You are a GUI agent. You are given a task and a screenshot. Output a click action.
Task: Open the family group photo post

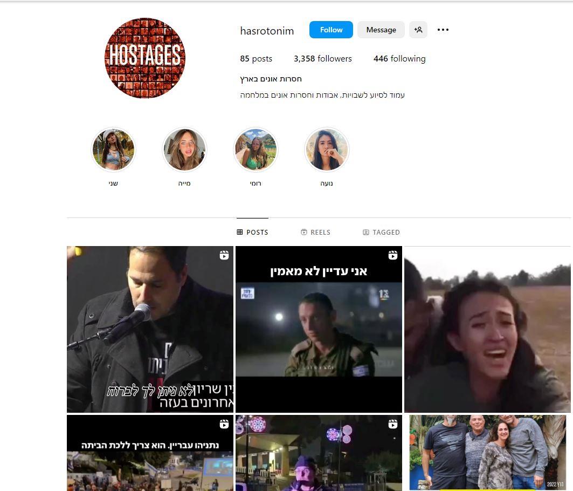point(487,452)
